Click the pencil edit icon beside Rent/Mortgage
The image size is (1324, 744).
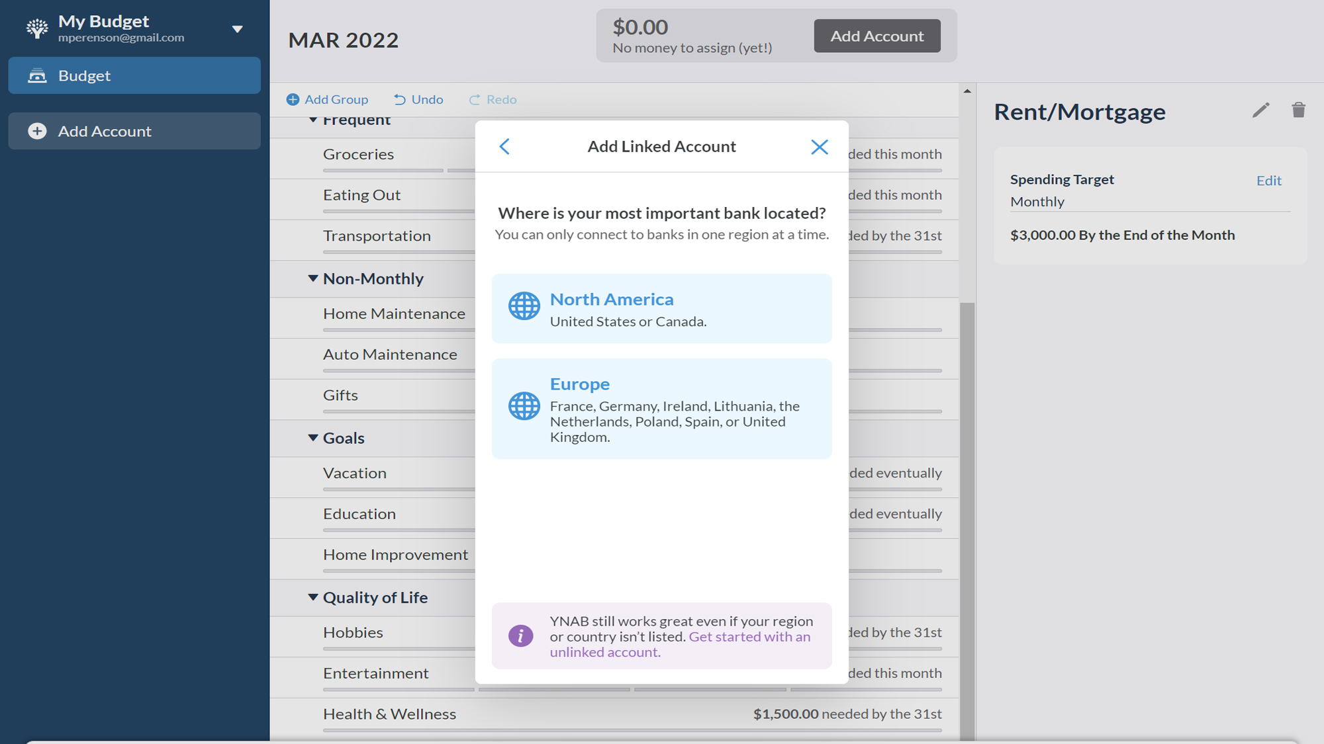tap(1260, 110)
